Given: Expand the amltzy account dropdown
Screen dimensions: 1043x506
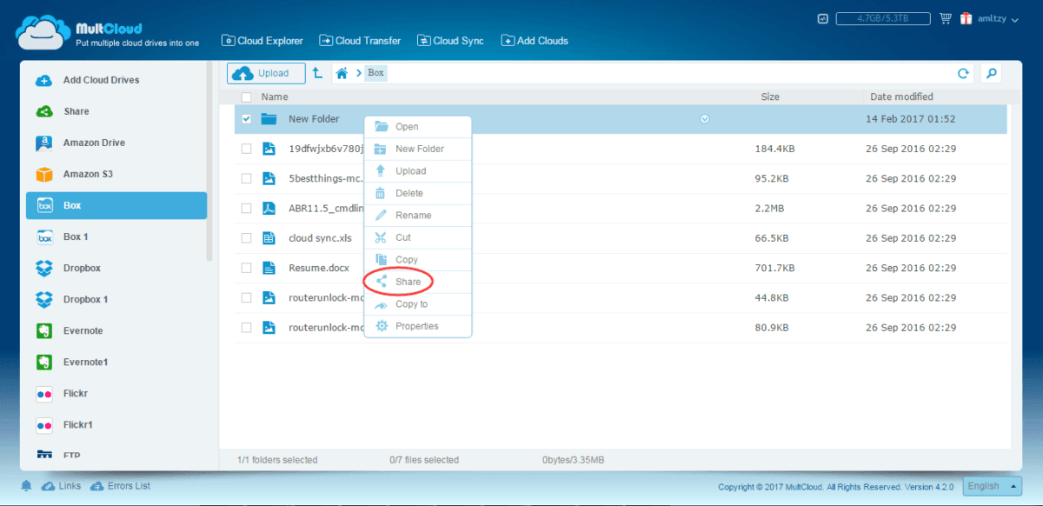Looking at the screenshot, I should coord(999,18).
